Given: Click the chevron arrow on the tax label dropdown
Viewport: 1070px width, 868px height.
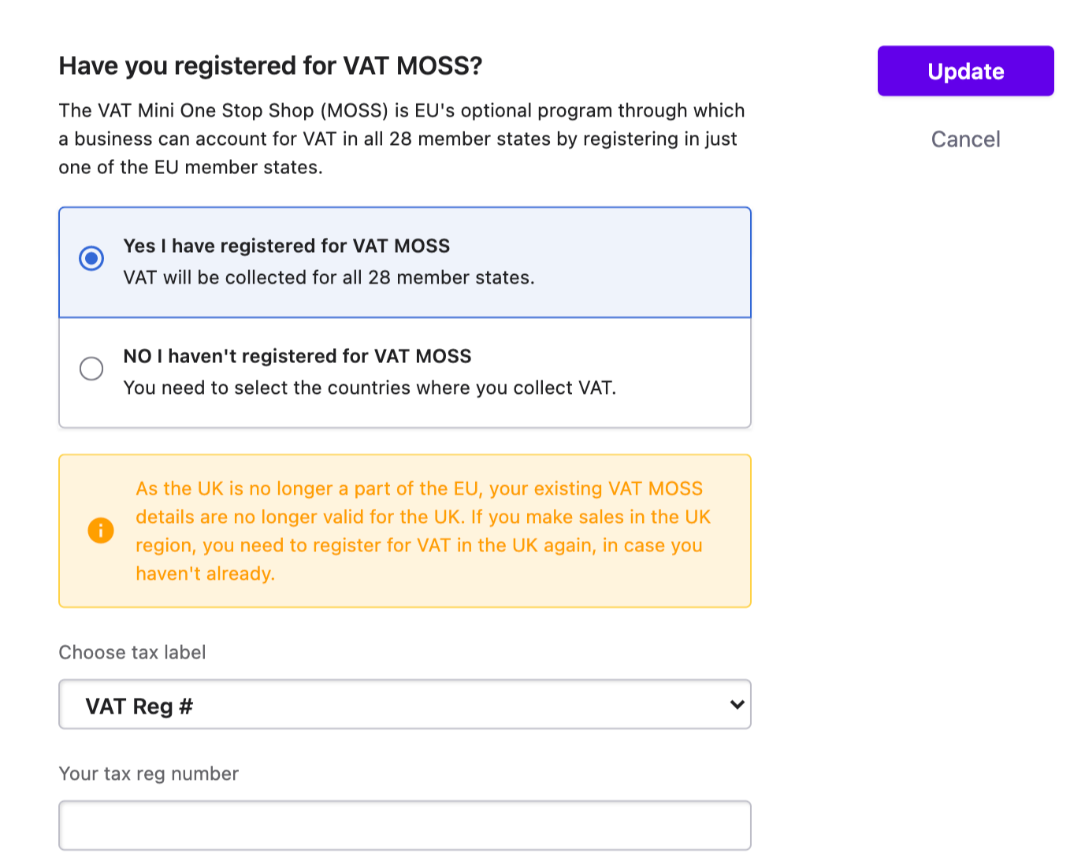Looking at the screenshot, I should (x=737, y=704).
